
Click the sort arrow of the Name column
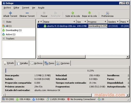coord(74,22)
